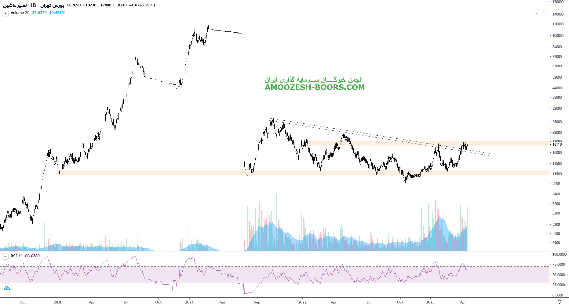Click the 1D timeframe label

point(33,5)
